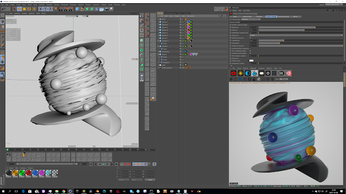Click the green current-frame marker on timeline
The width and height of the screenshot is (346, 194).
[8, 150]
